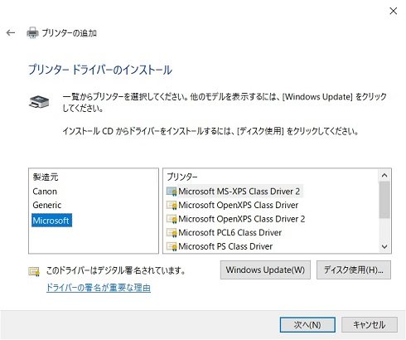This screenshot has width=406, height=340.
Task: Click the printer list scroll down arrow
Action: coord(384,246)
